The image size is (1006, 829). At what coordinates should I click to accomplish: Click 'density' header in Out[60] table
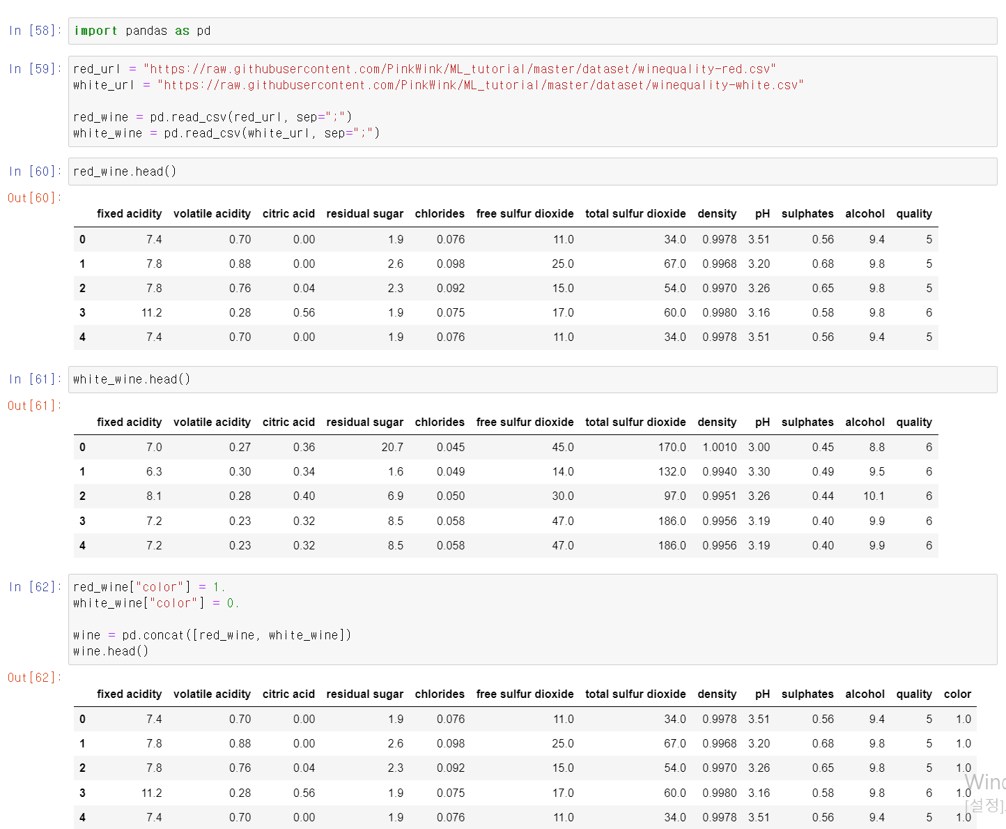tap(717, 214)
